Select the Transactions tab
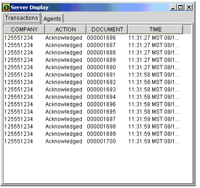The width and height of the screenshot is (200, 188). point(22,18)
